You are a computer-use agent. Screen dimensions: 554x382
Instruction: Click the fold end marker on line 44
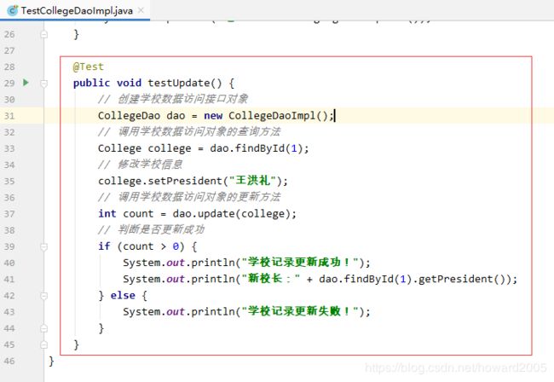point(44,328)
